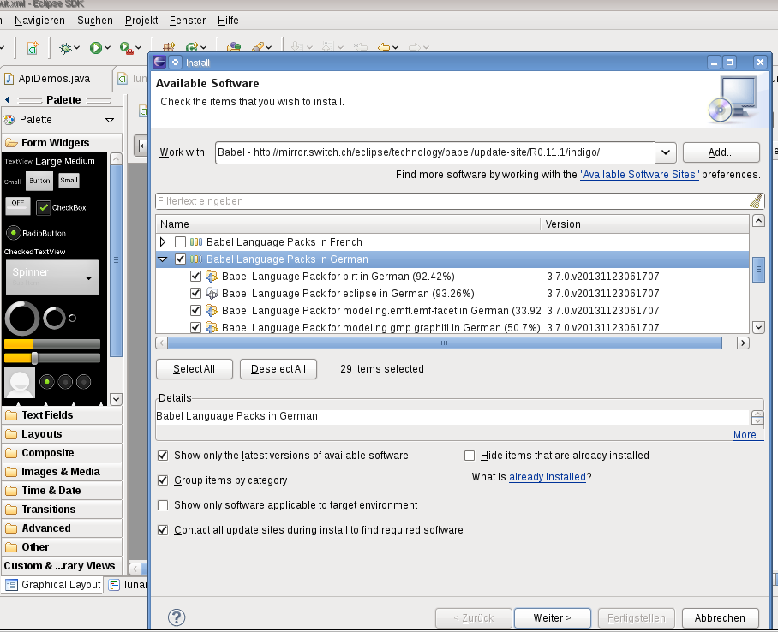Image resolution: width=778 pixels, height=632 pixels.
Task: Open the Available Software Sites link
Action: click(639, 175)
